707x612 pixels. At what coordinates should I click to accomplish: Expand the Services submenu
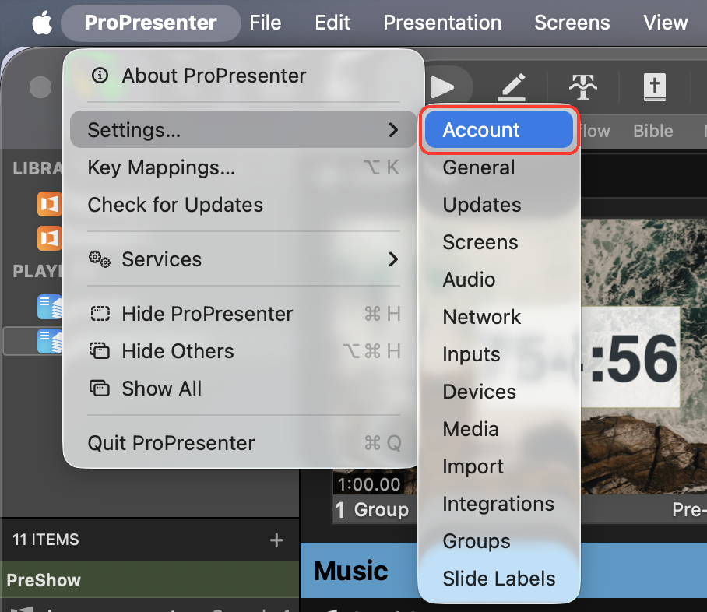[x=244, y=259]
